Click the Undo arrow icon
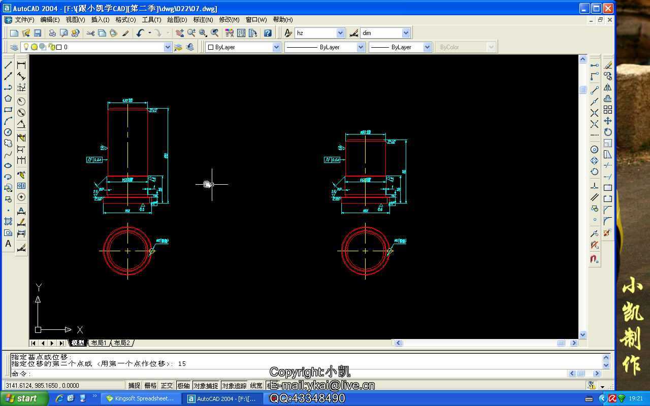The image size is (650, 406). pos(141,33)
